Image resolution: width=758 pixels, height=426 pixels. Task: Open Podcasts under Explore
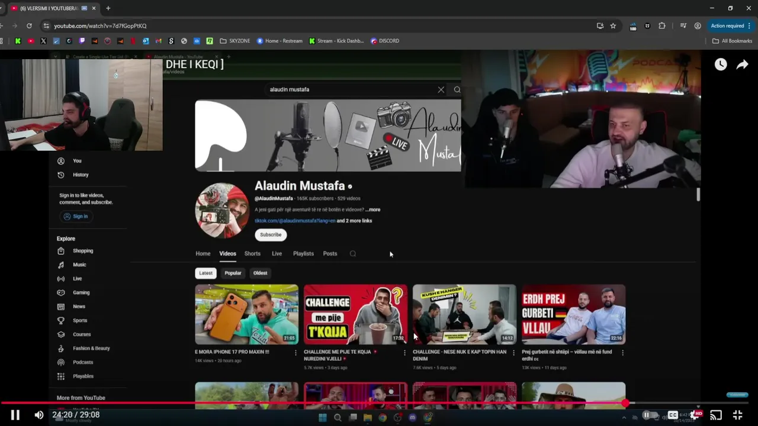(76, 362)
